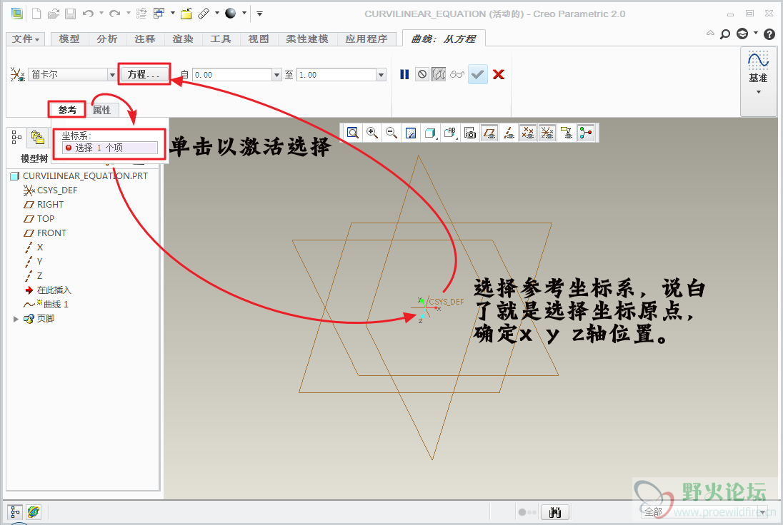Image resolution: width=783 pixels, height=525 pixels.
Task: Click the Zoom Out magnifier icon
Action: [391, 133]
